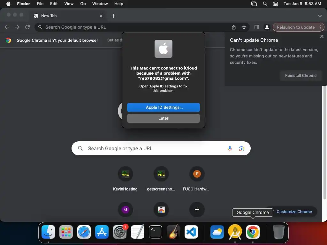The image size is (327, 245).
Task: Open a new tab with plus button
Action: click(113, 16)
